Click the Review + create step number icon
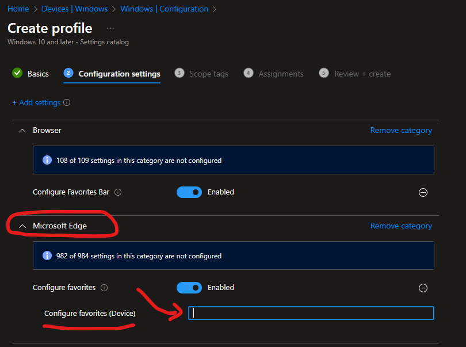 point(324,73)
